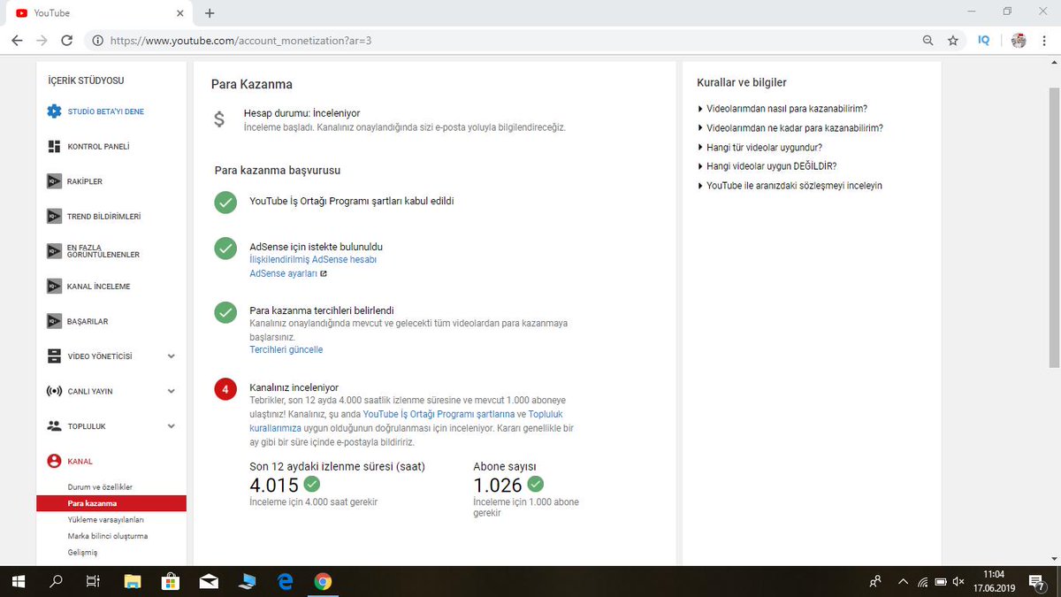The width and height of the screenshot is (1061, 597).
Task: Show hidden system tray icons
Action: coord(903,581)
